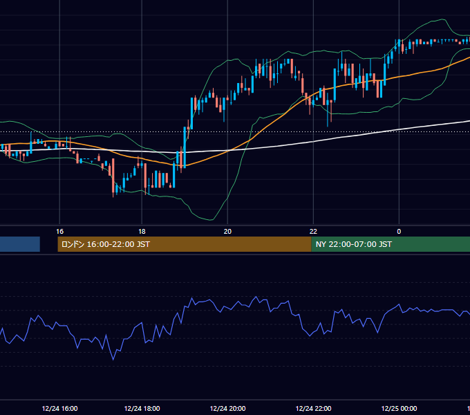This screenshot has height=415, width=470.
Task: Click the '12/25 00:00' label on lower axis
Action: point(399,408)
